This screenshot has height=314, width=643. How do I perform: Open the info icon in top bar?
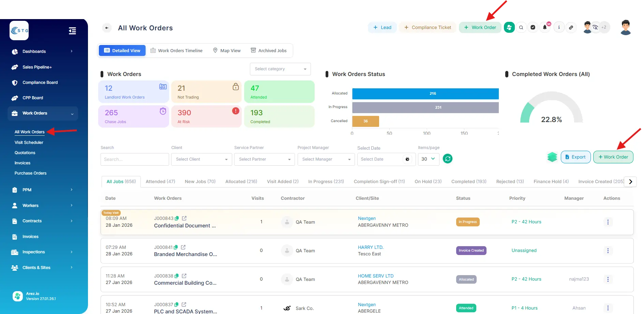click(x=559, y=28)
